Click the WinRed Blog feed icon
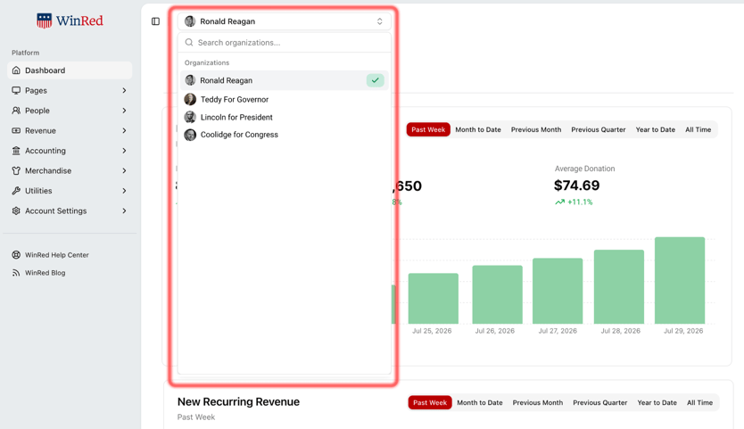744x429 pixels. pyautogui.click(x=16, y=273)
